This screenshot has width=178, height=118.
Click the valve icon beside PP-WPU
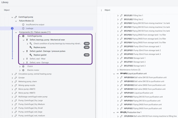[117, 74]
